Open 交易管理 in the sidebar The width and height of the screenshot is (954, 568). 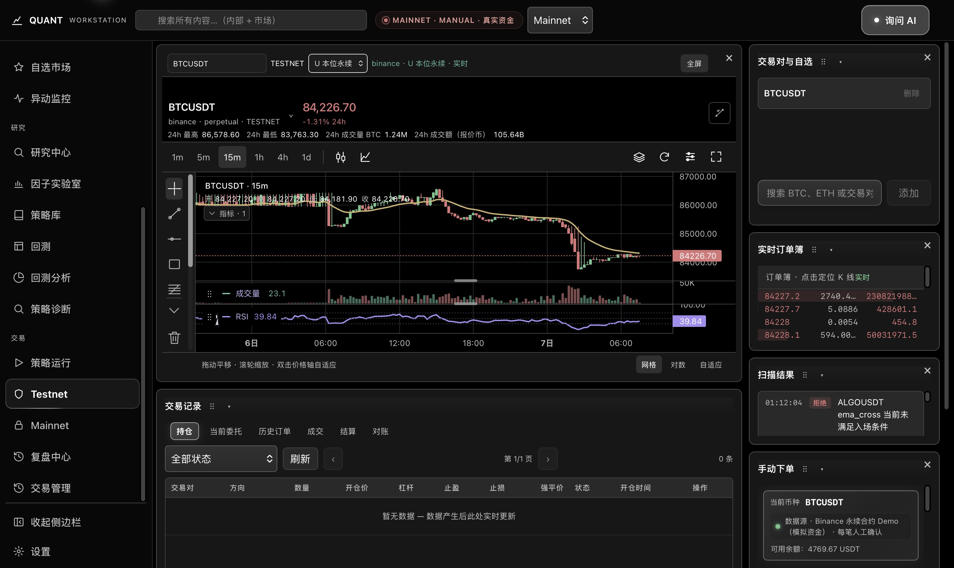73,488
